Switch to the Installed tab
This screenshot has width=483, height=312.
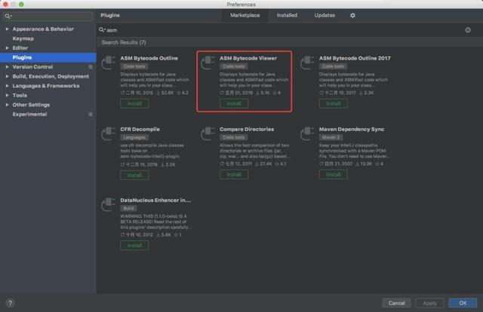click(287, 15)
